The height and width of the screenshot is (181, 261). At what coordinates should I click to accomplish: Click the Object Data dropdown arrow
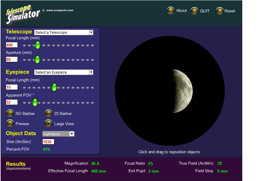coord(72,134)
